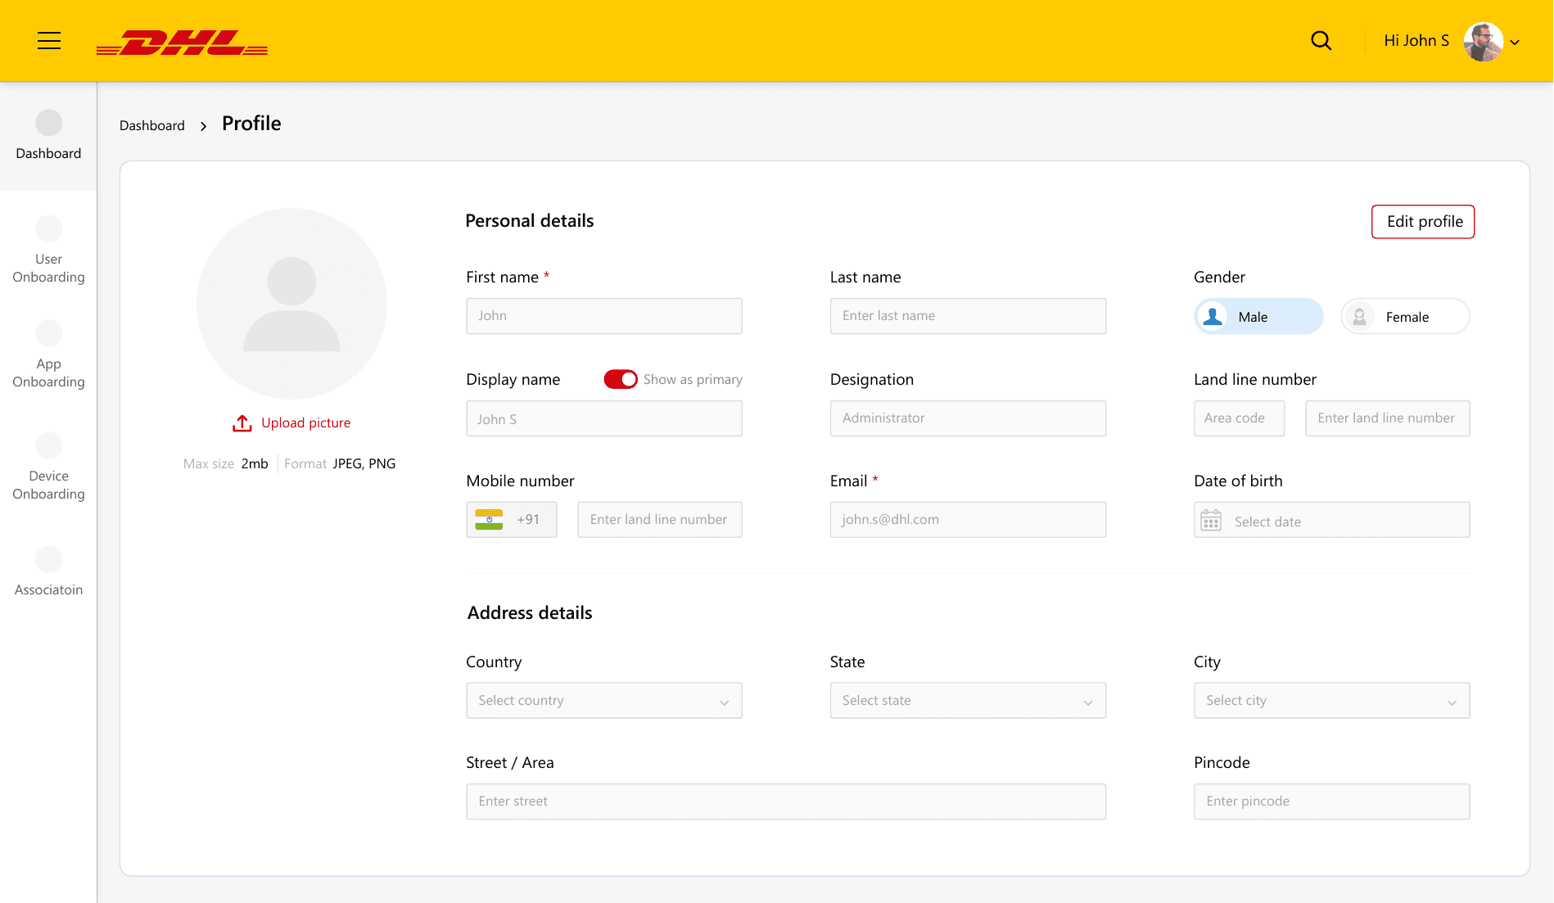Go to Dashboard breadcrumb link

(152, 125)
